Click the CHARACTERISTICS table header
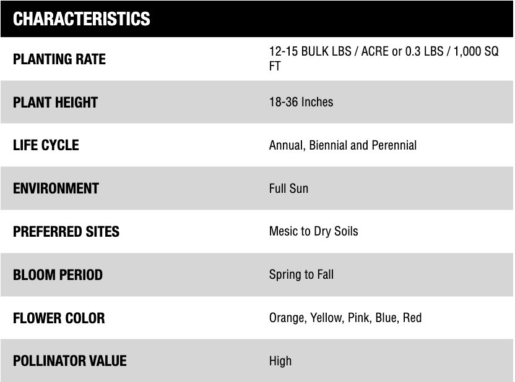This screenshot has width=515, height=382. pos(82,19)
